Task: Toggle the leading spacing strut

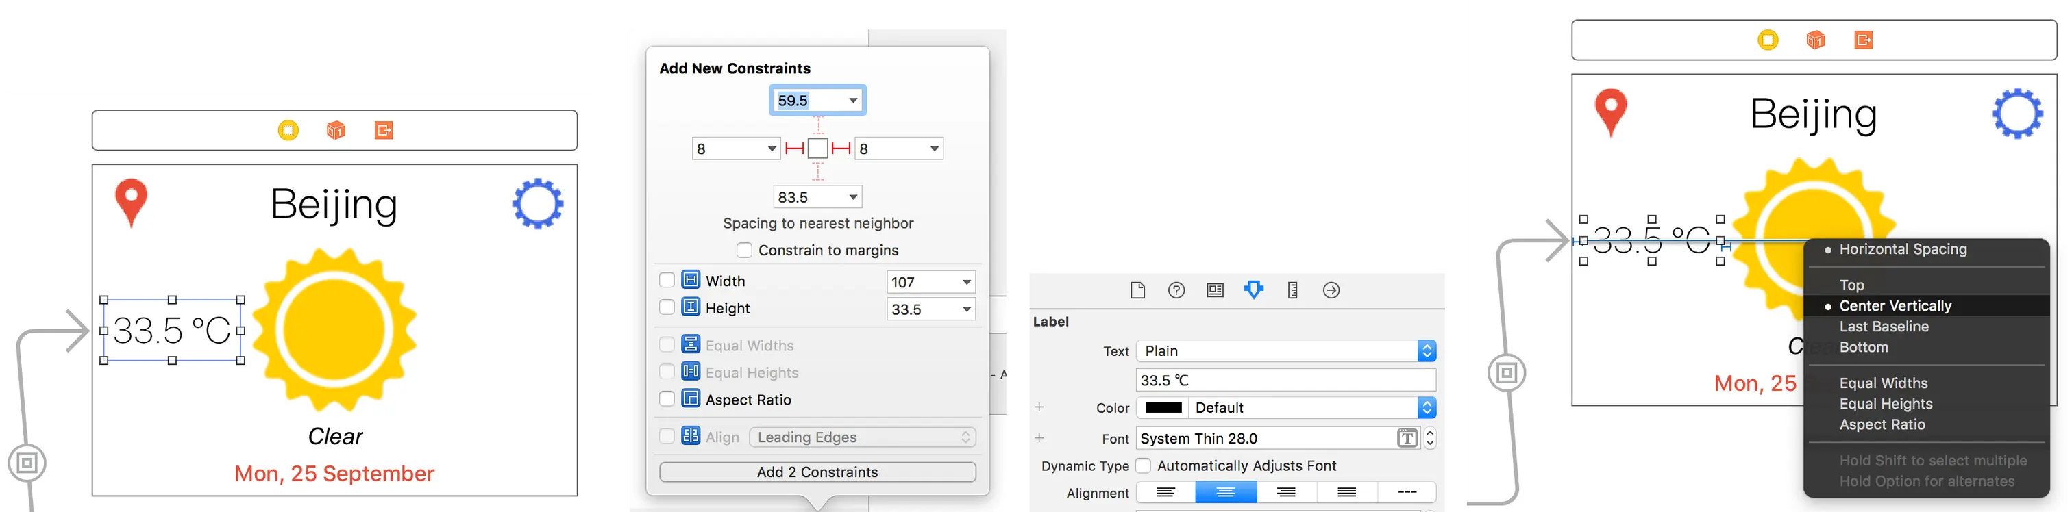Action: coord(795,148)
